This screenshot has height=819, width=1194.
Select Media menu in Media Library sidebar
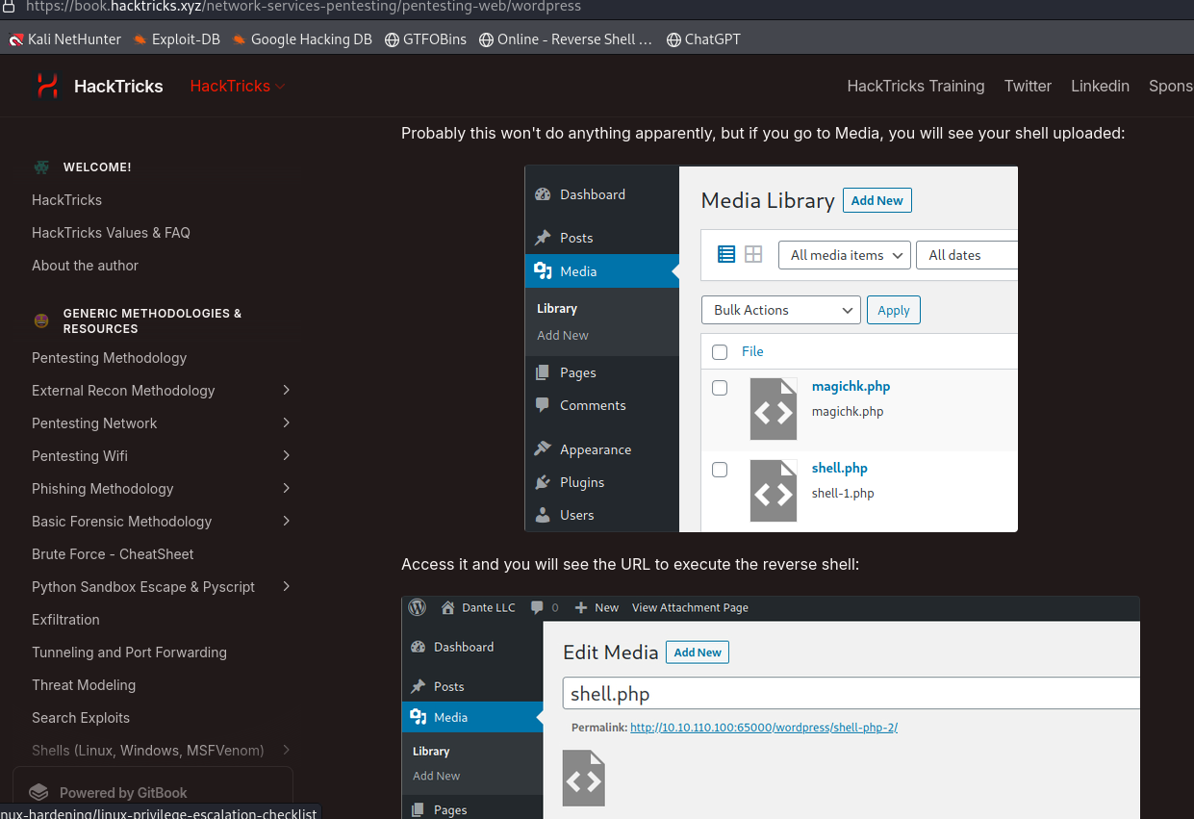coord(602,271)
